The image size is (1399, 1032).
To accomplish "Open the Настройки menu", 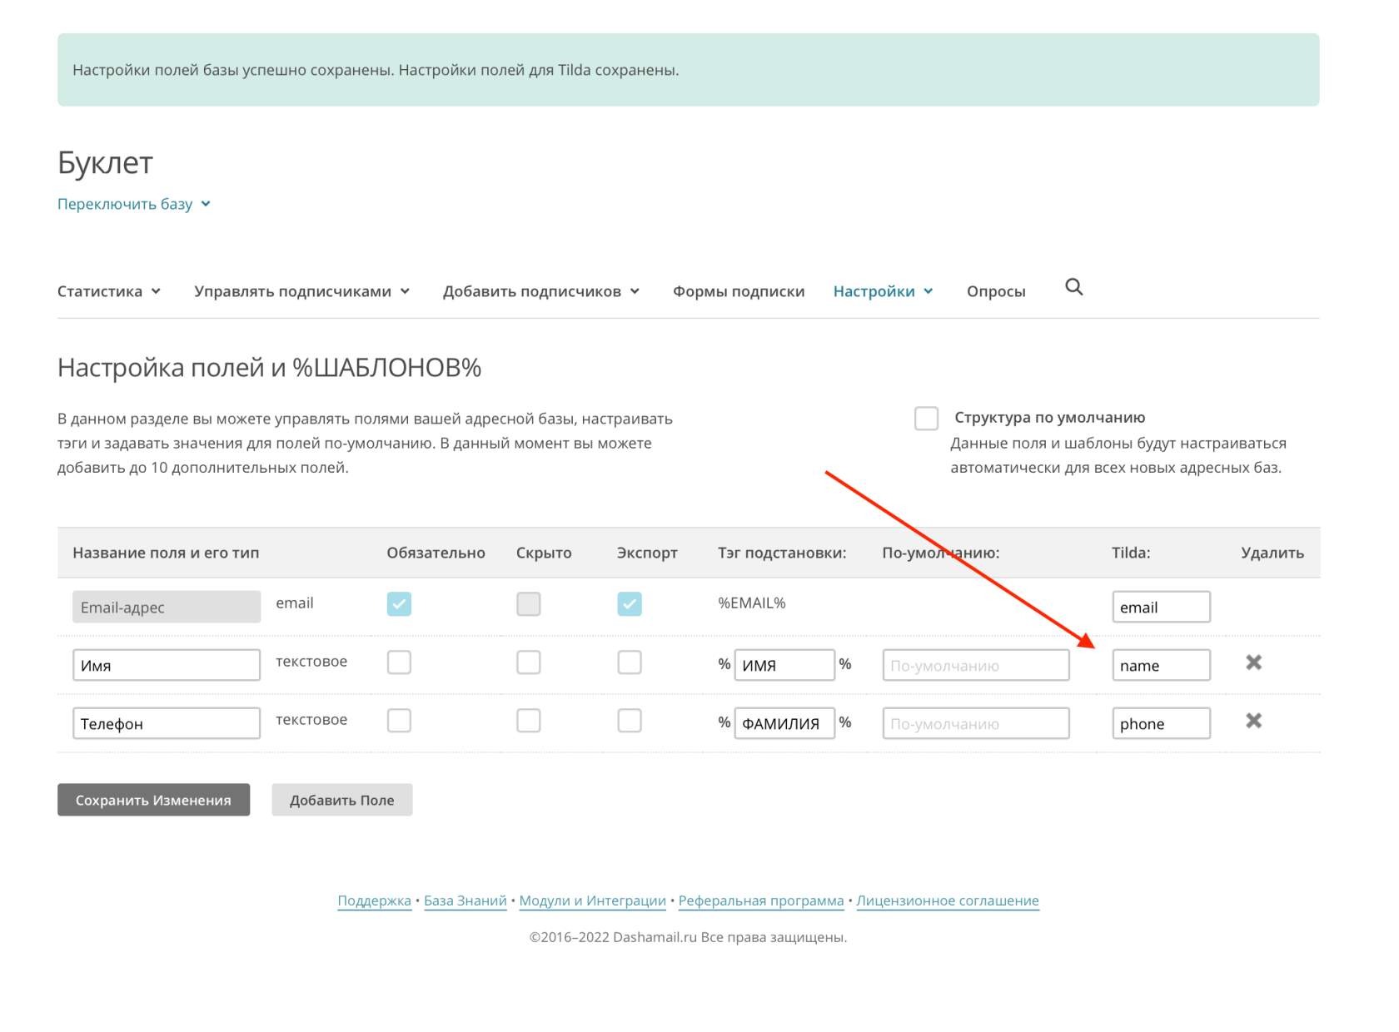I will pyautogui.click(x=883, y=291).
